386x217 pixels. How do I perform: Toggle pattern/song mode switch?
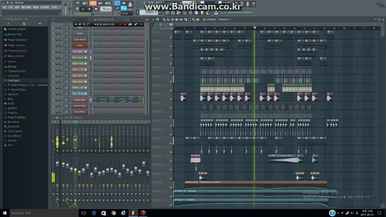tap(77, 9)
